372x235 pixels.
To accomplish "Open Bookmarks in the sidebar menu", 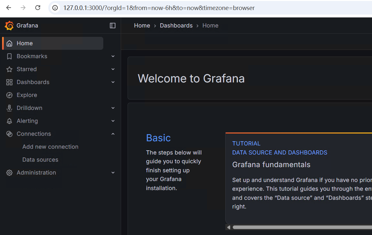I will point(32,56).
